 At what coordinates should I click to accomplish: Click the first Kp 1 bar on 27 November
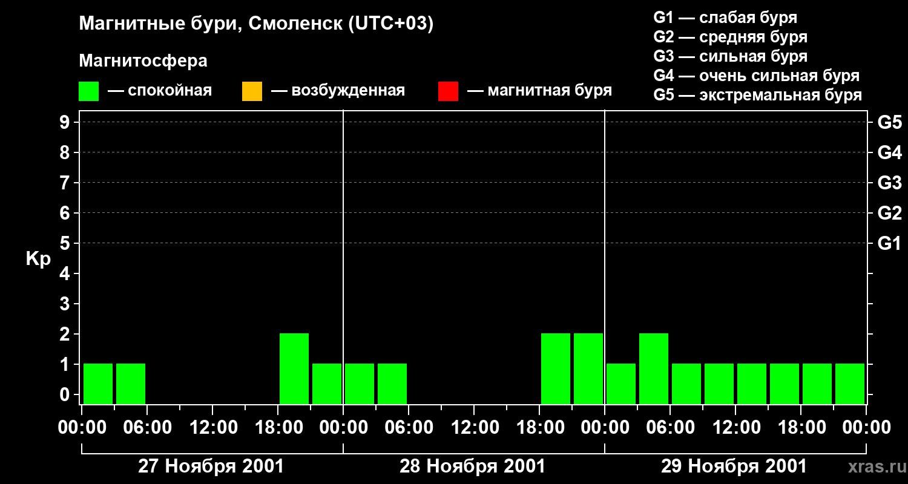coord(98,384)
